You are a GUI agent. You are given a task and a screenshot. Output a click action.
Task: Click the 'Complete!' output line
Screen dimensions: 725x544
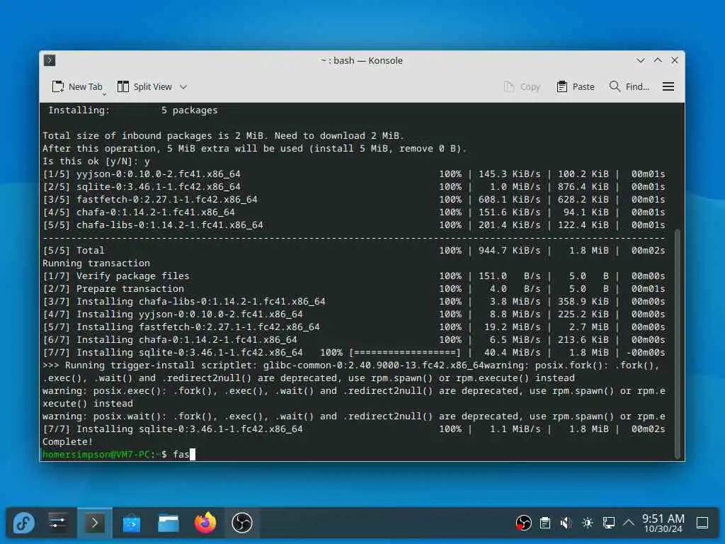(x=67, y=442)
